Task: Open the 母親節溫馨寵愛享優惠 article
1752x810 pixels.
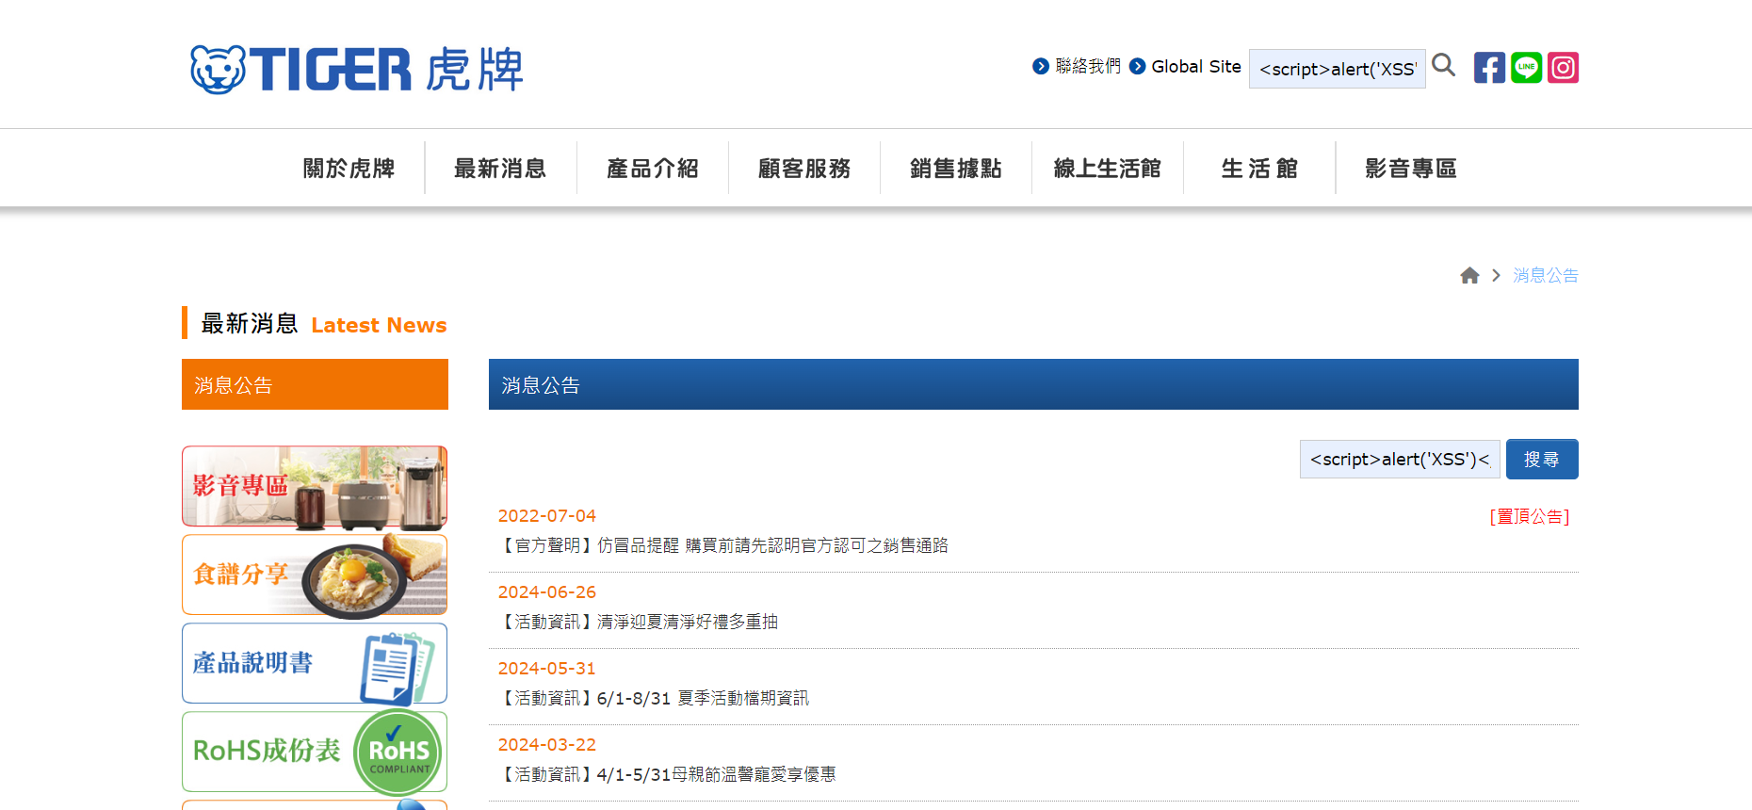Action: (x=666, y=774)
